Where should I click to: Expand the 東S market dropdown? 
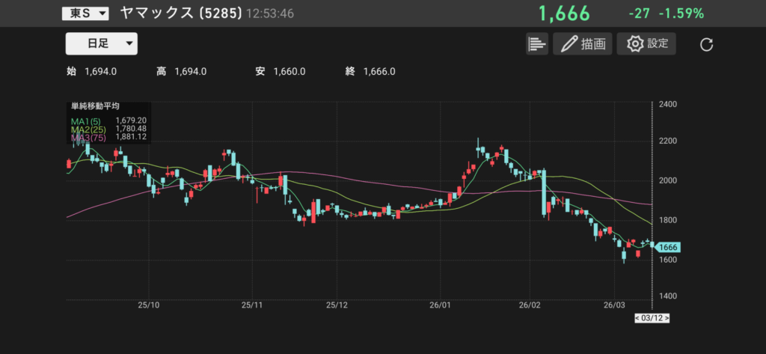coord(85,13)
